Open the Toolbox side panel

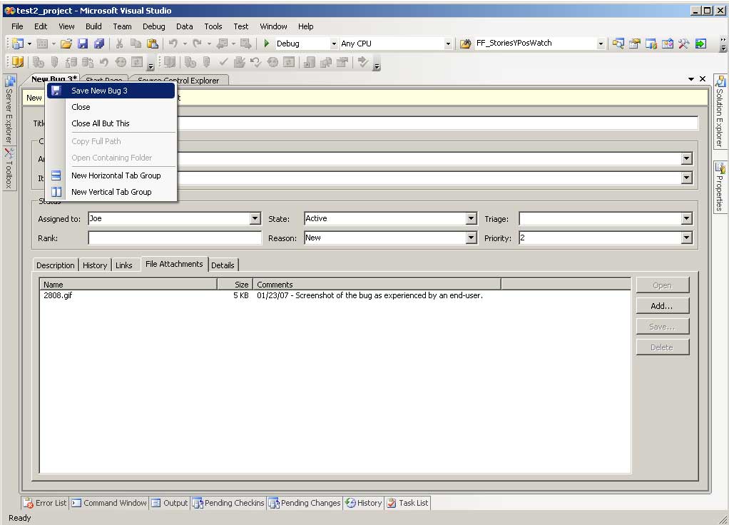(x=9, y=168)
